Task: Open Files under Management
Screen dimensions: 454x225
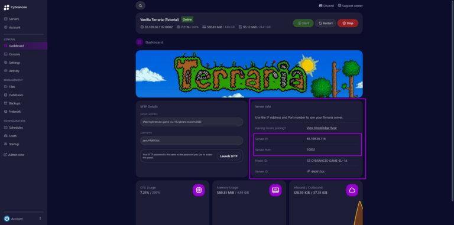Action: click(9, 87)
